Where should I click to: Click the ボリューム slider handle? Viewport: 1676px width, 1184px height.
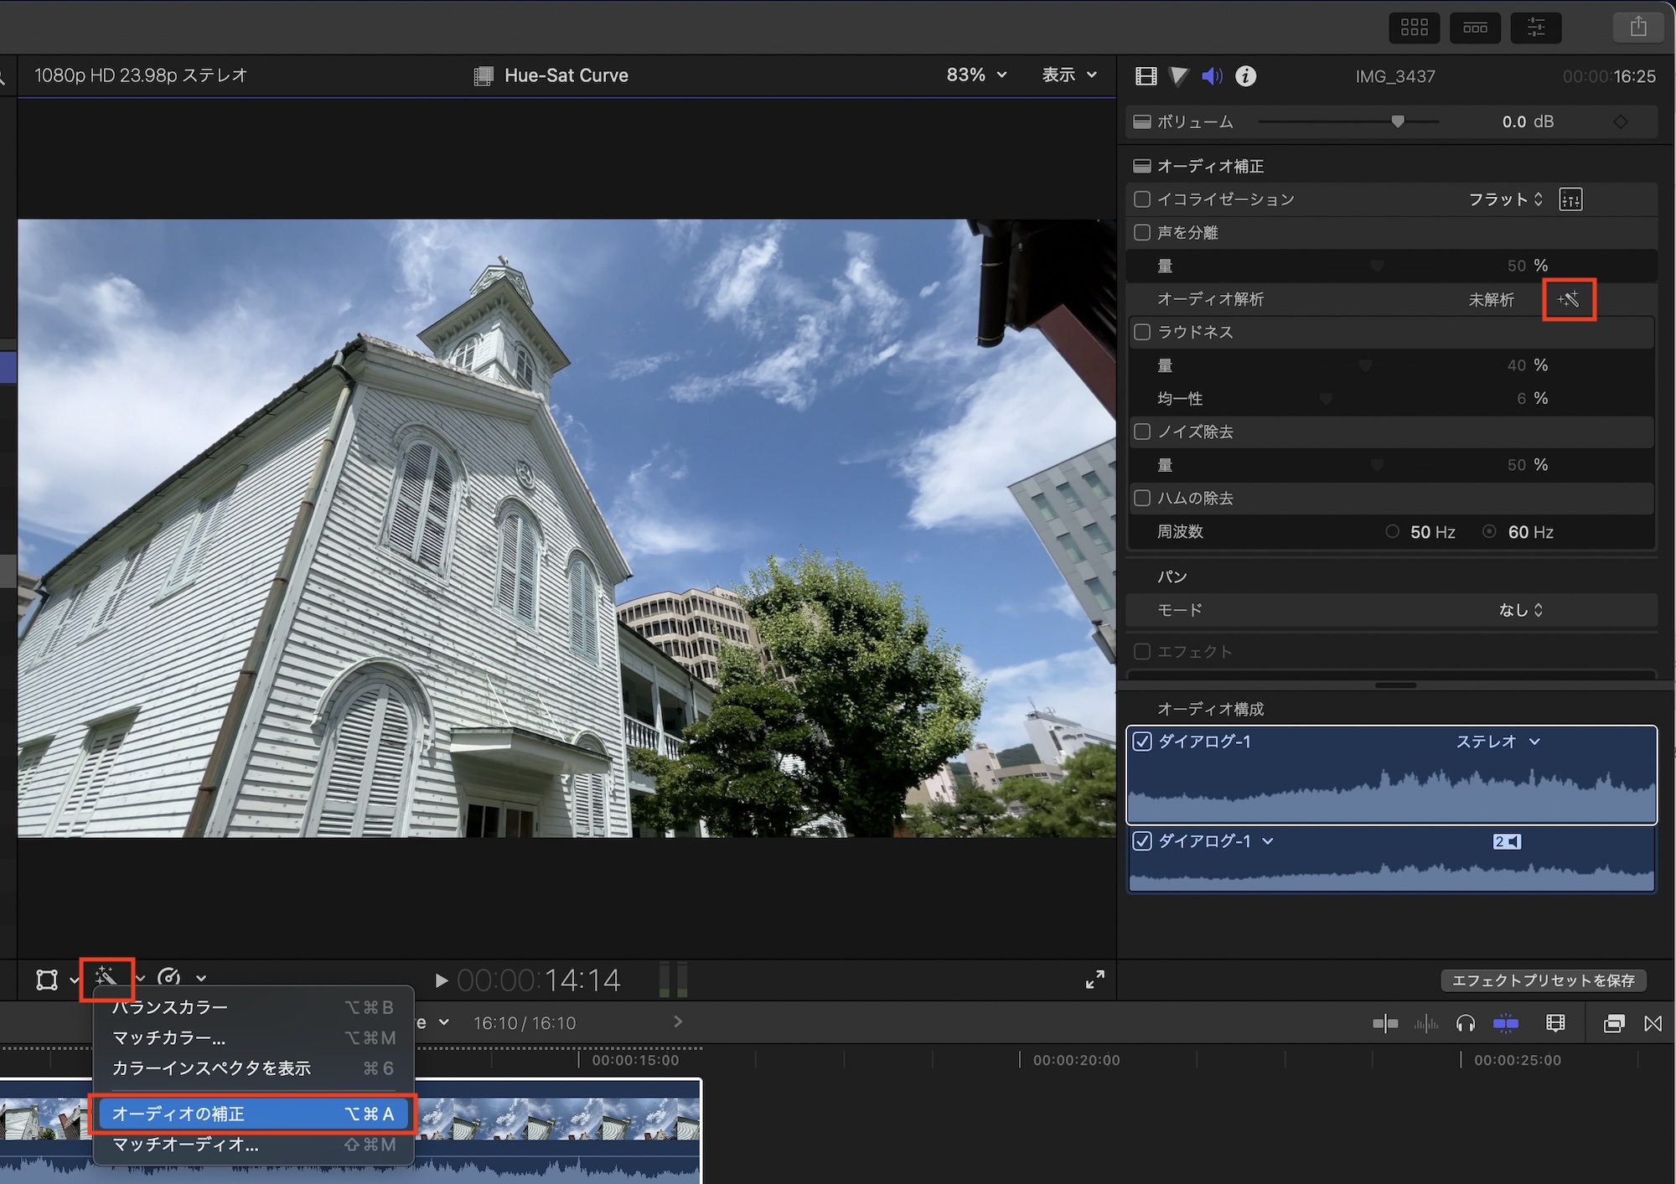click(1398, 122)
